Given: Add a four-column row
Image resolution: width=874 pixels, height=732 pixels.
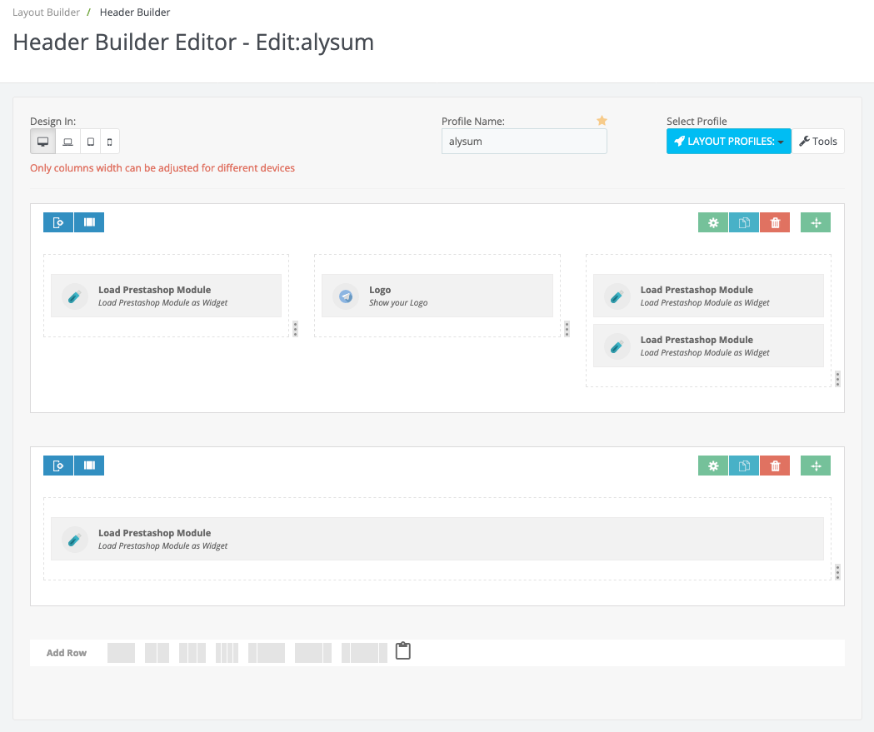Looking at the screenshot, I should point(227,653).
